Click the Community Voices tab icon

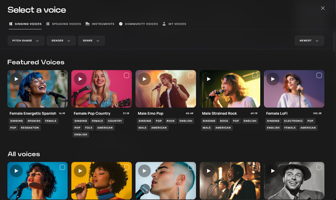click(121, 24)
